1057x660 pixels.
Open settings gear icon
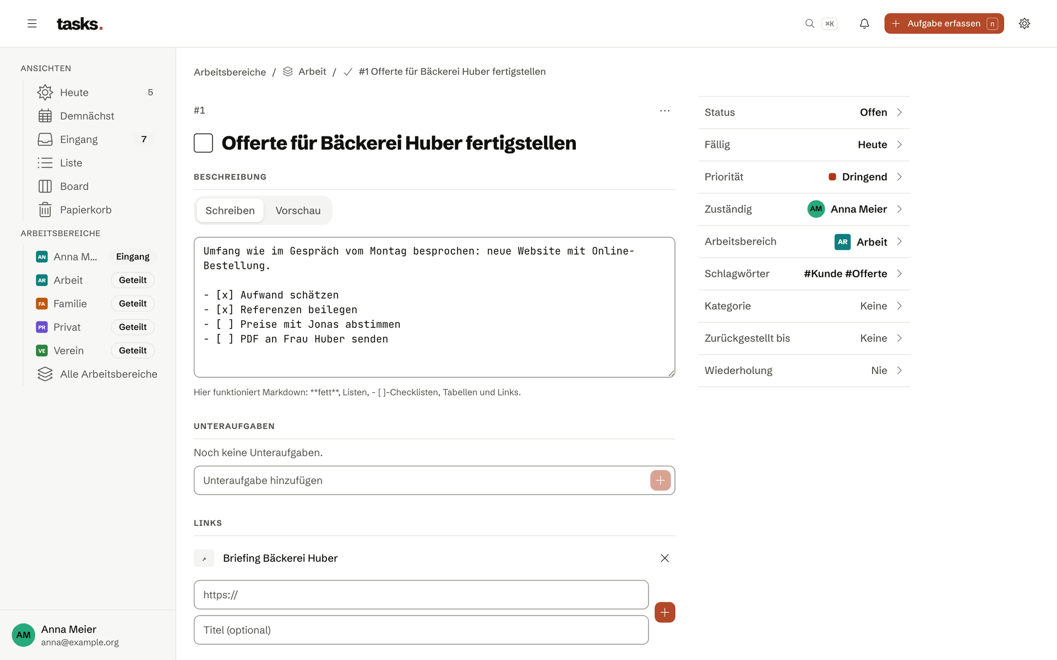click(x=1024, y=24)
